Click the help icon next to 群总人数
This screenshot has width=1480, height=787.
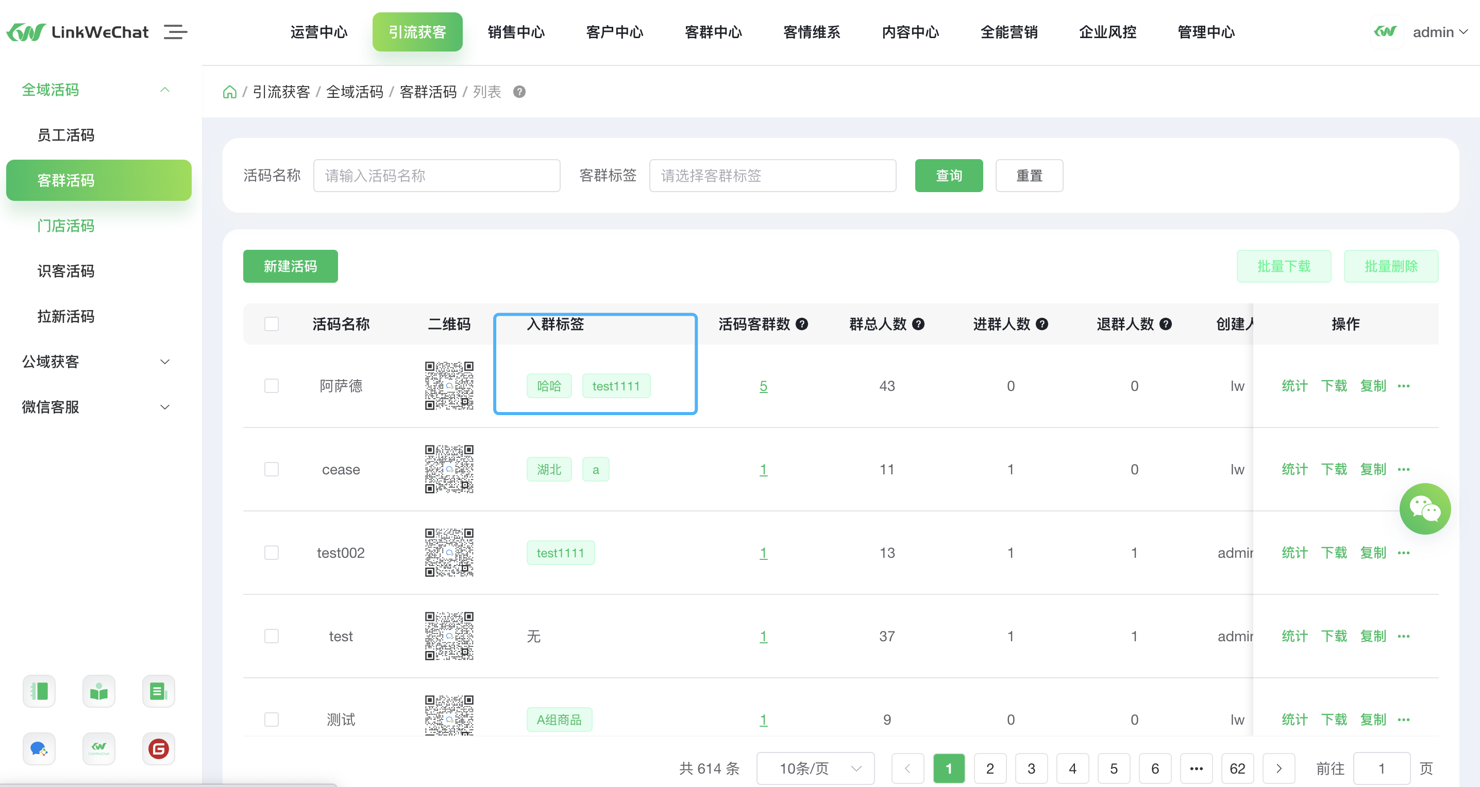919,324
